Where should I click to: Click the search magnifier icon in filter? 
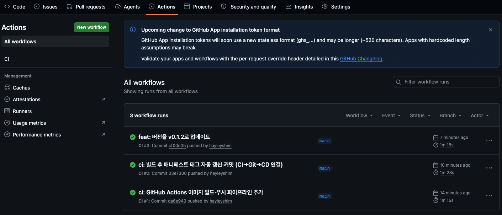(x=398, y=82)
